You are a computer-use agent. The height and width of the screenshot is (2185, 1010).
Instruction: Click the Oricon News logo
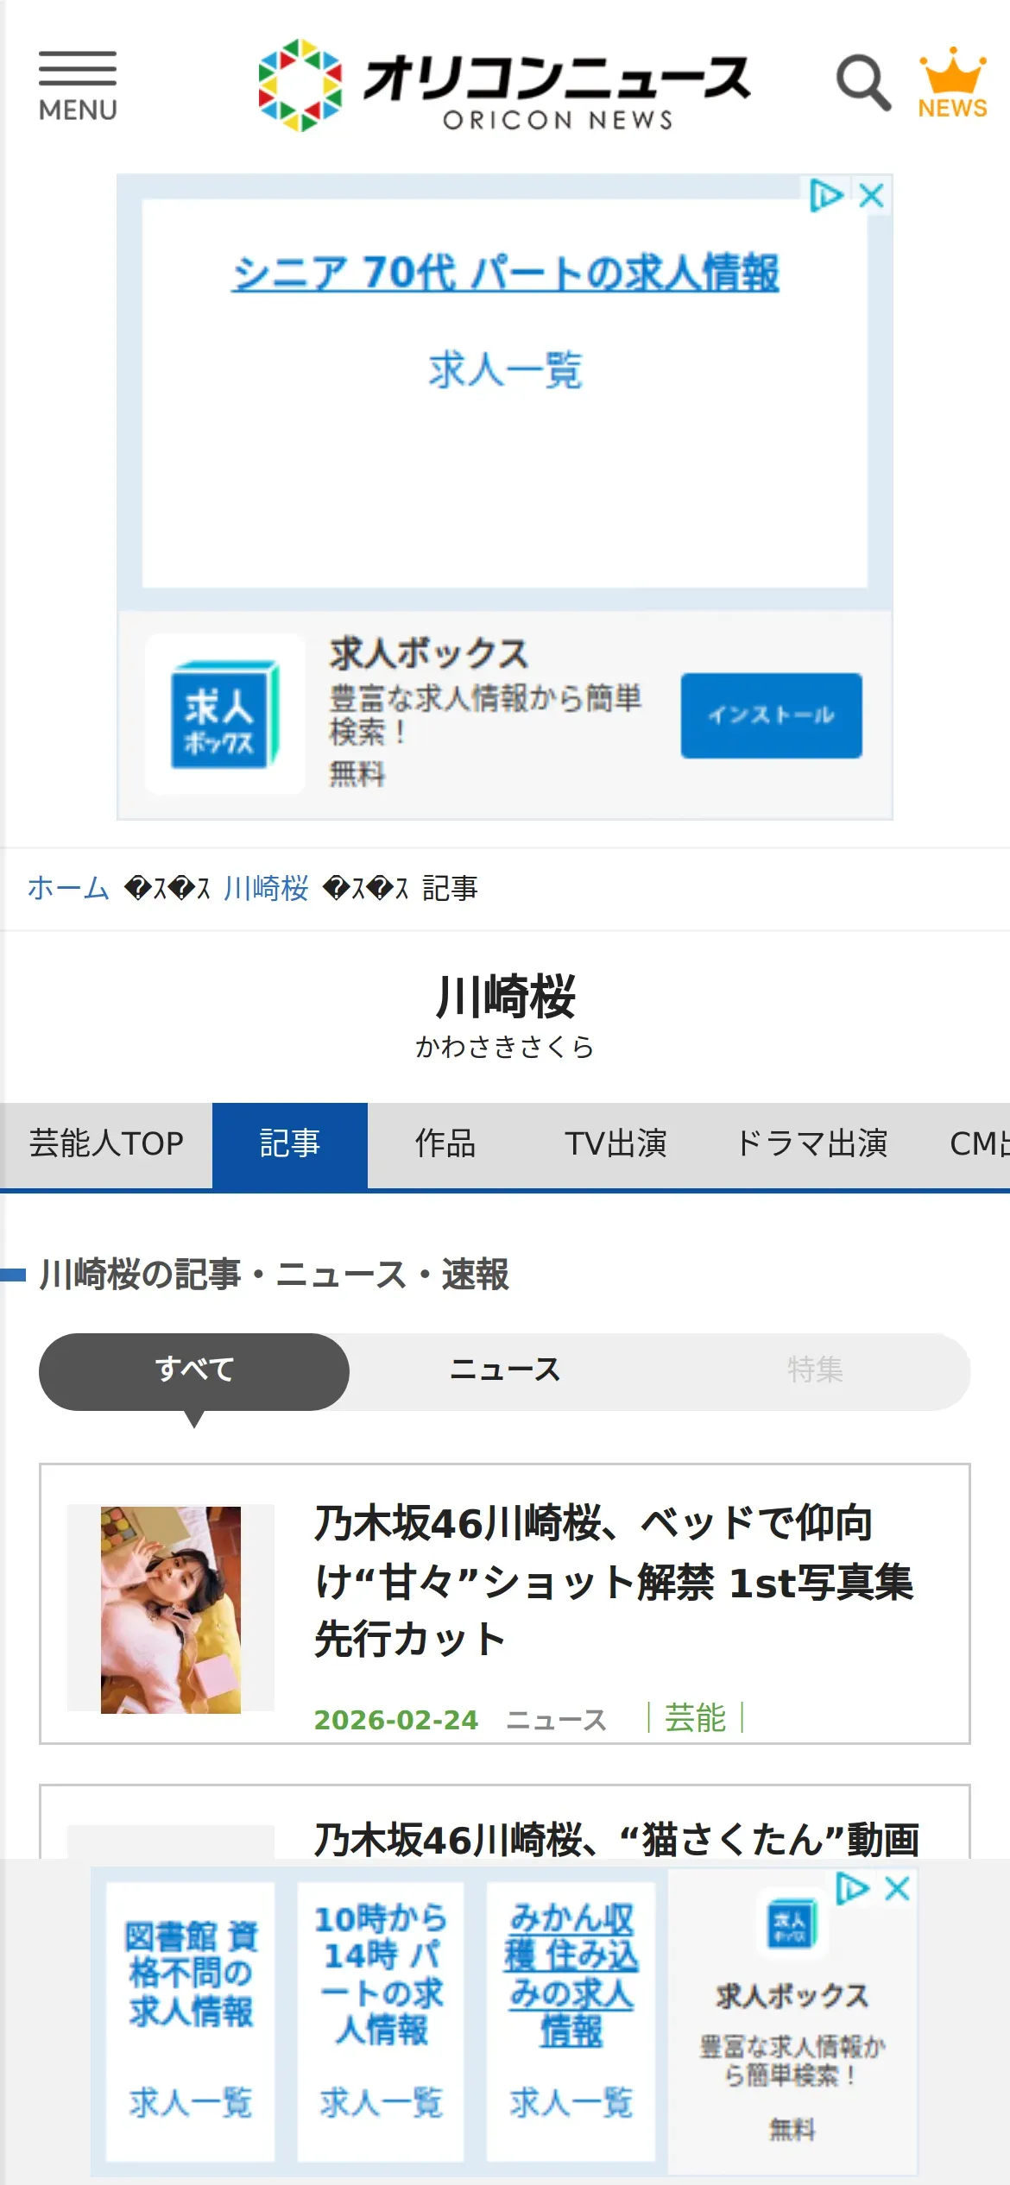tap(505, 85)
